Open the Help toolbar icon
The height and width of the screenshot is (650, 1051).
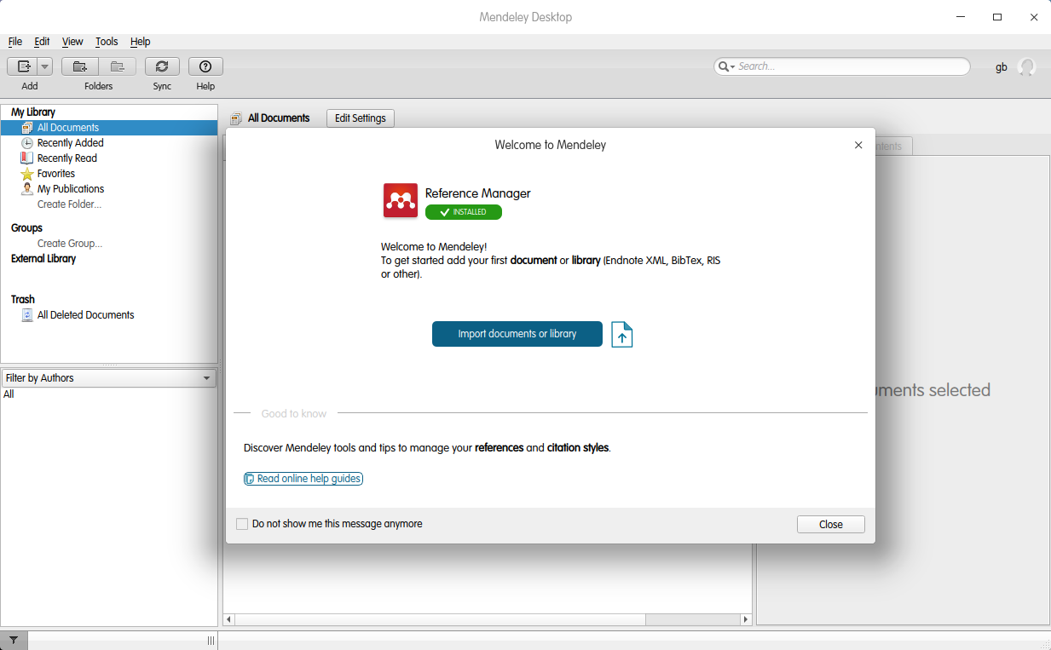(205, 66)
